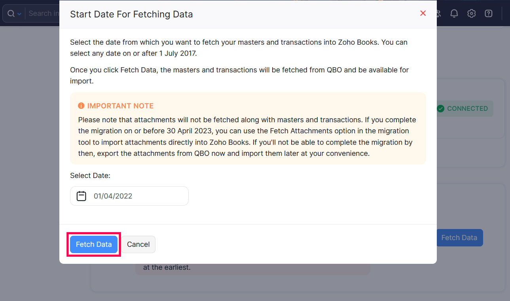The image size is (510, 301).
Task: Open the calendar icon in the date field
Action: pyautogui.click(x=81, y=196)
